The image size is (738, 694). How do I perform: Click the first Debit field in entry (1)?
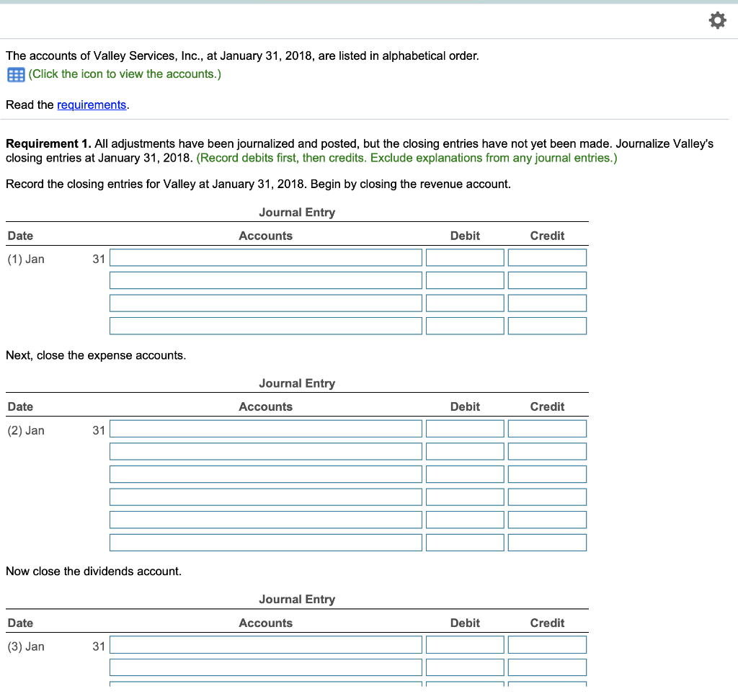(x=464, y=257)
